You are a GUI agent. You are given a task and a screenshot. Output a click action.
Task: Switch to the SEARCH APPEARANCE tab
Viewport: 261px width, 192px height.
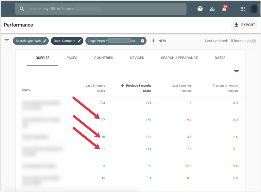[x=179, y=58]
